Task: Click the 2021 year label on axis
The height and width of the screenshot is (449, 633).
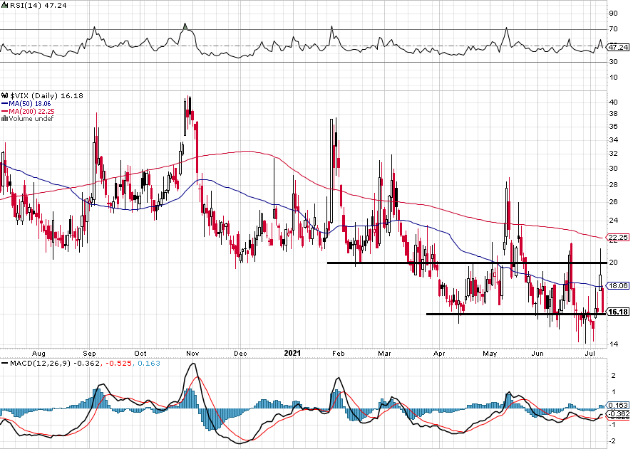Action: coord(292,353)
